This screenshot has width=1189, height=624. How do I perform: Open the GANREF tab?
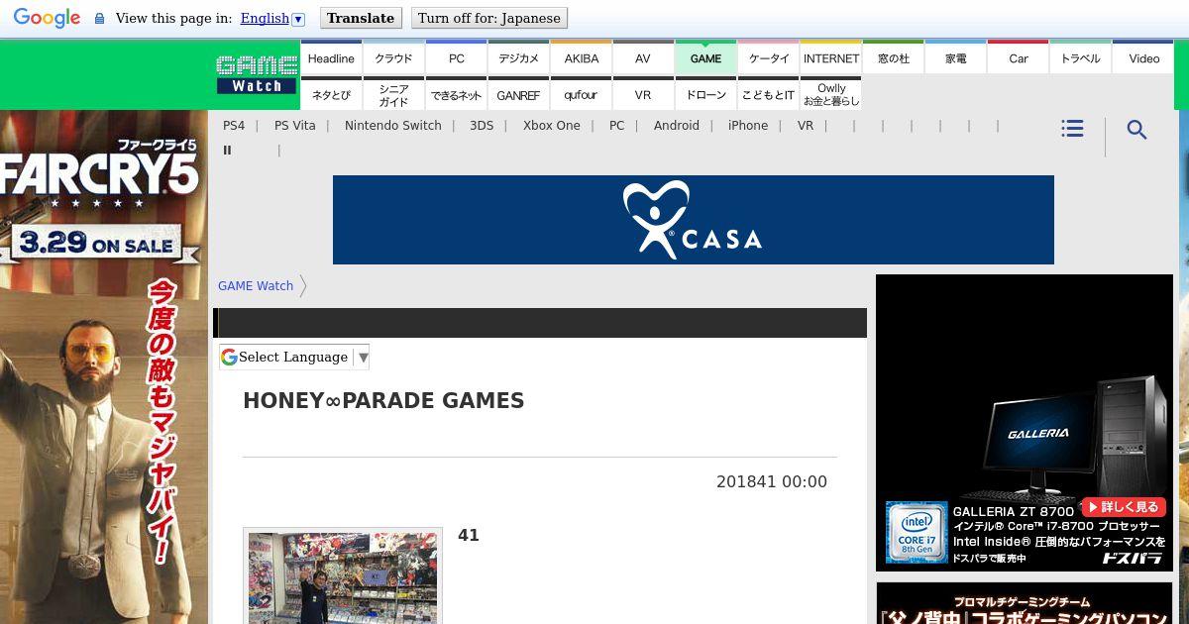pyautogui.click(x=518, y=95)
